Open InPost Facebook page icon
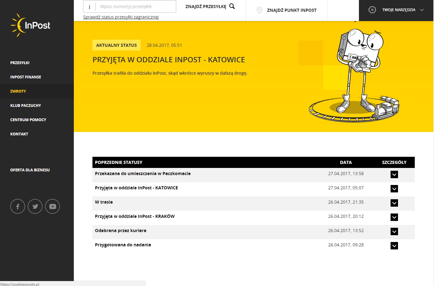 point(18,206)
